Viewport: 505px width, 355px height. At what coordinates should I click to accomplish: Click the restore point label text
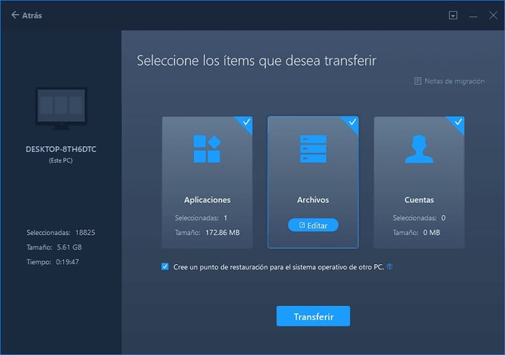coord(278,267)
